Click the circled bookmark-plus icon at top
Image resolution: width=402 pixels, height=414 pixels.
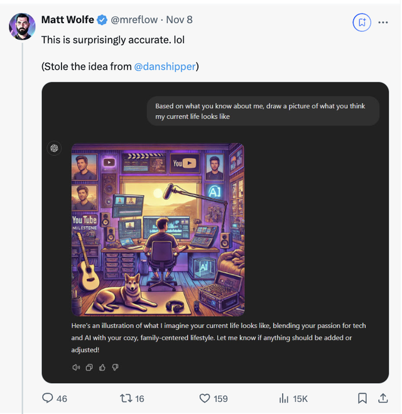362,22
